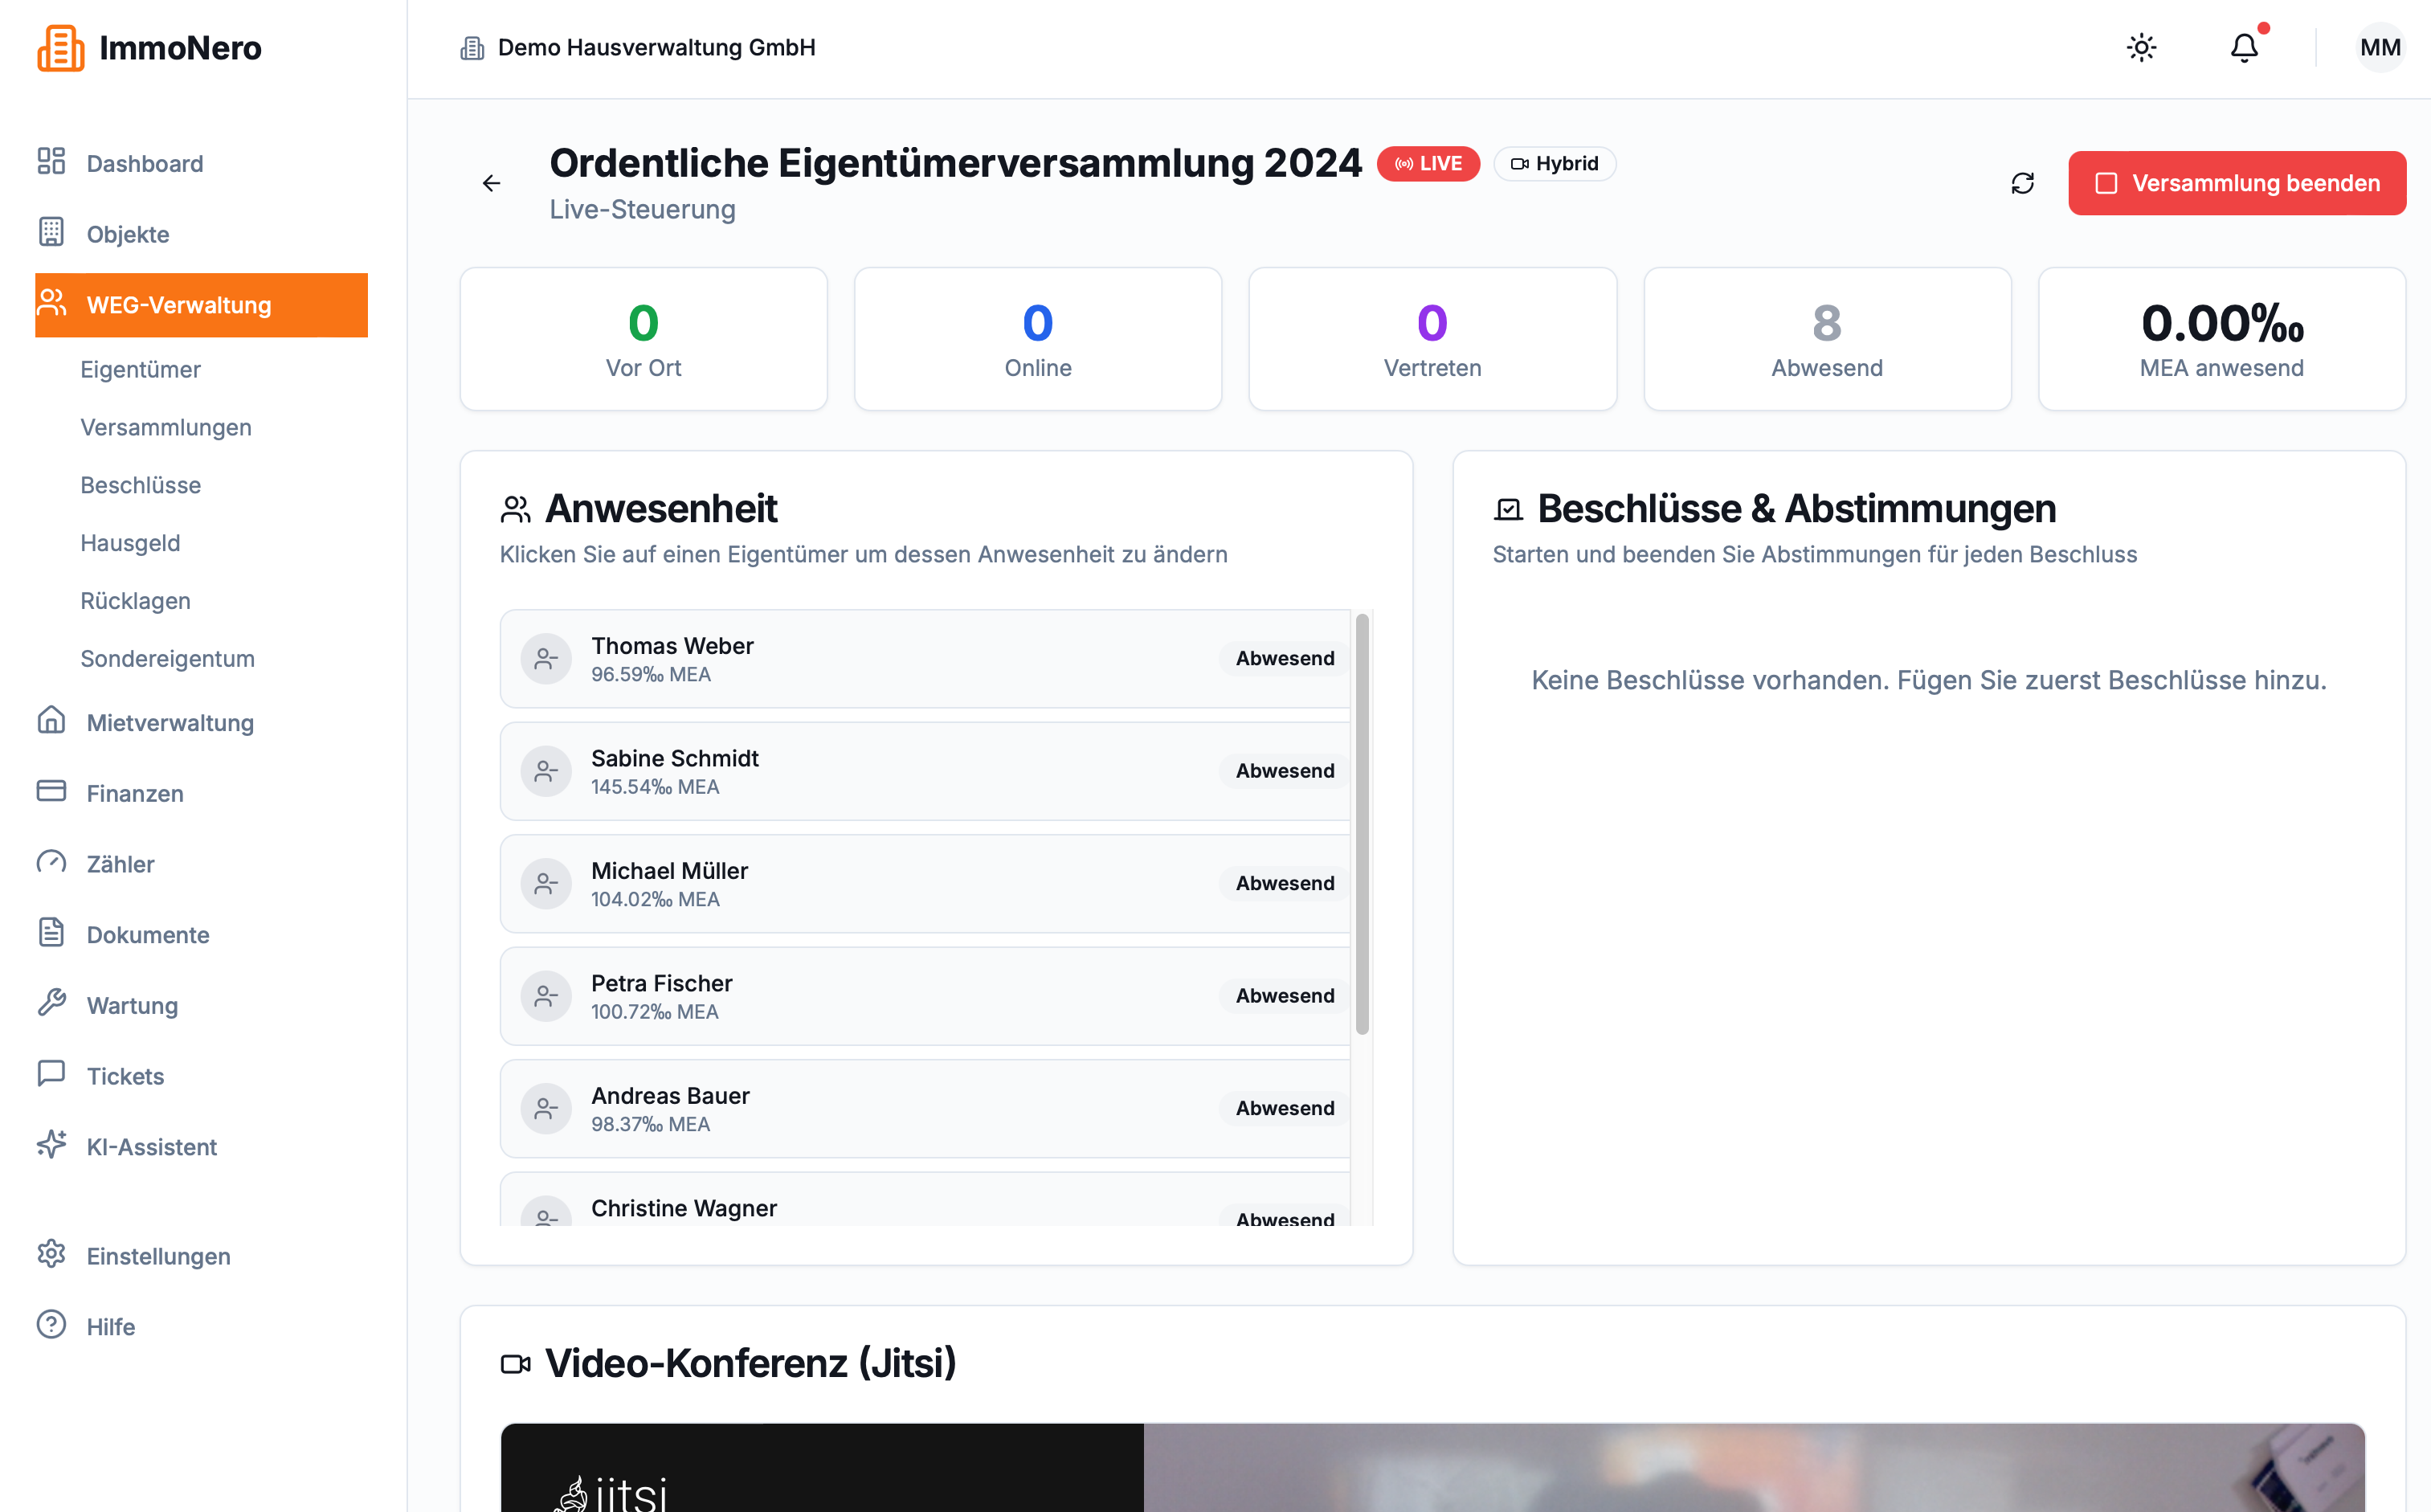Go back with the left arrow

[x=491, y=184]
